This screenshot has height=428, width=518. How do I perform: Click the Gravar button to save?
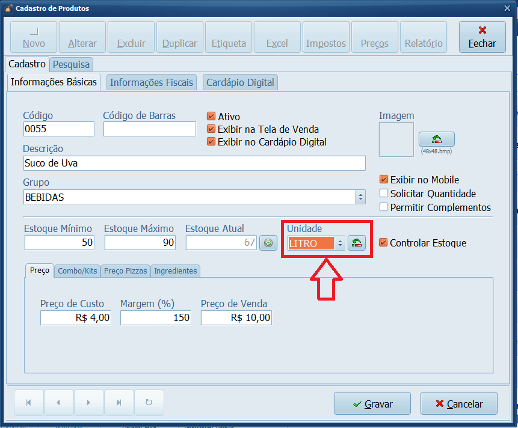pos(372,404)
